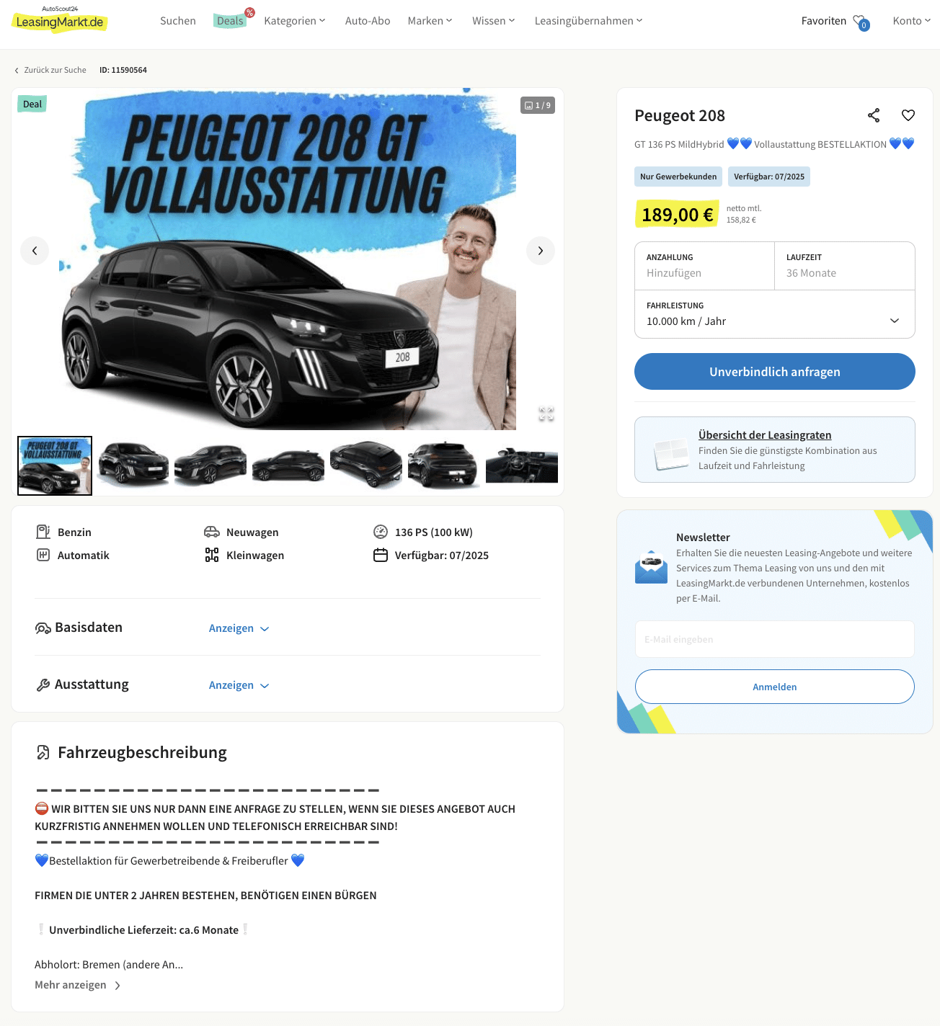
Task: Click the share icon beside Peugeot 208
Action: tap(874, 115)
